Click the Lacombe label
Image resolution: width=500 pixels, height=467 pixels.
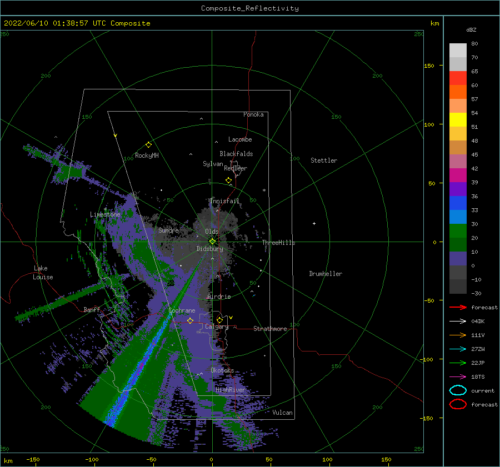(240, 139)
